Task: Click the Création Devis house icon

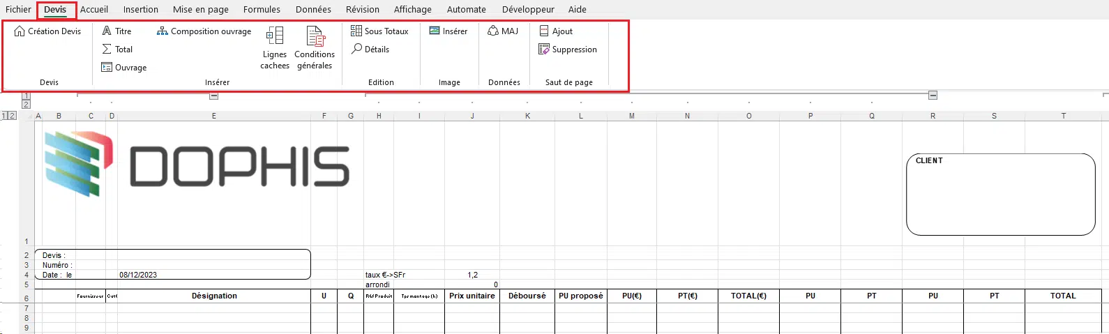Action: [x=20, y=31]
